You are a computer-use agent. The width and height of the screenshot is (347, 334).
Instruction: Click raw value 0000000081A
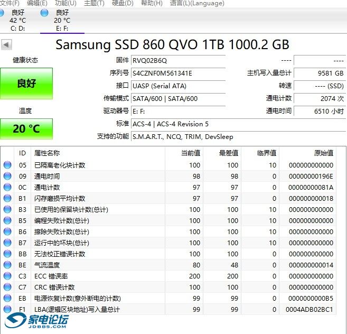click(x=311, y=188)
